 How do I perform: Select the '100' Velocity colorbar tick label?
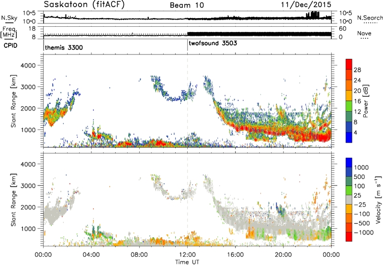[360, 186]
